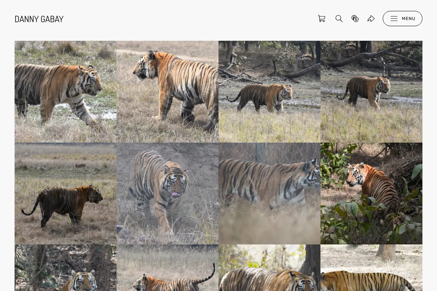The width and height of the screenshot is (437, 291).
Task: Click the search magnifier icon
Action: [x=339, y=19]
